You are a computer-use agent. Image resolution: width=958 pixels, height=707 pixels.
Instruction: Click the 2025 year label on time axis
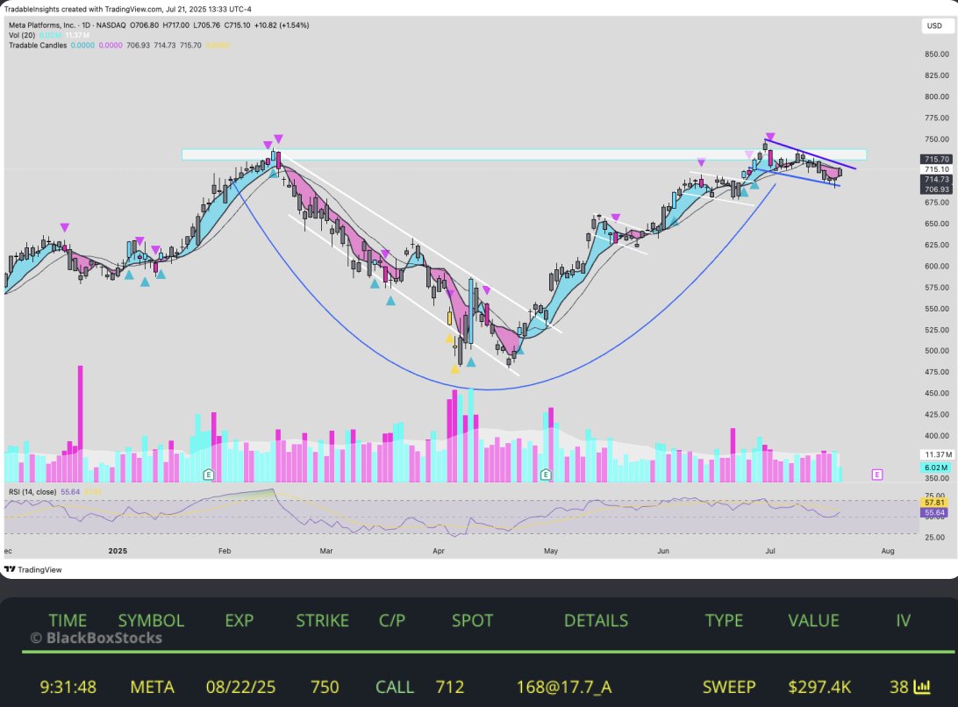point(118,551)
